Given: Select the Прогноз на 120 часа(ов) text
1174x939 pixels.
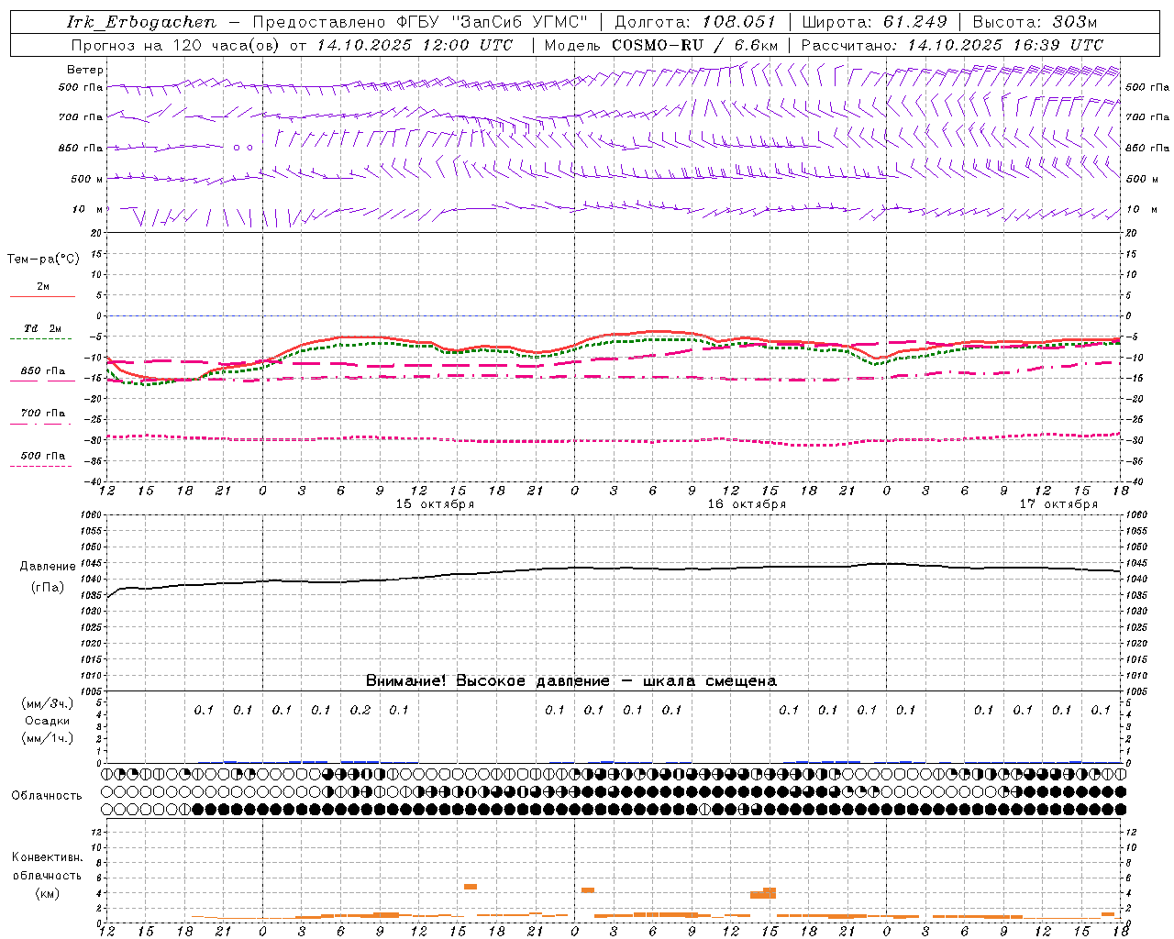Looking at the screenshot, I should (176, 45).
